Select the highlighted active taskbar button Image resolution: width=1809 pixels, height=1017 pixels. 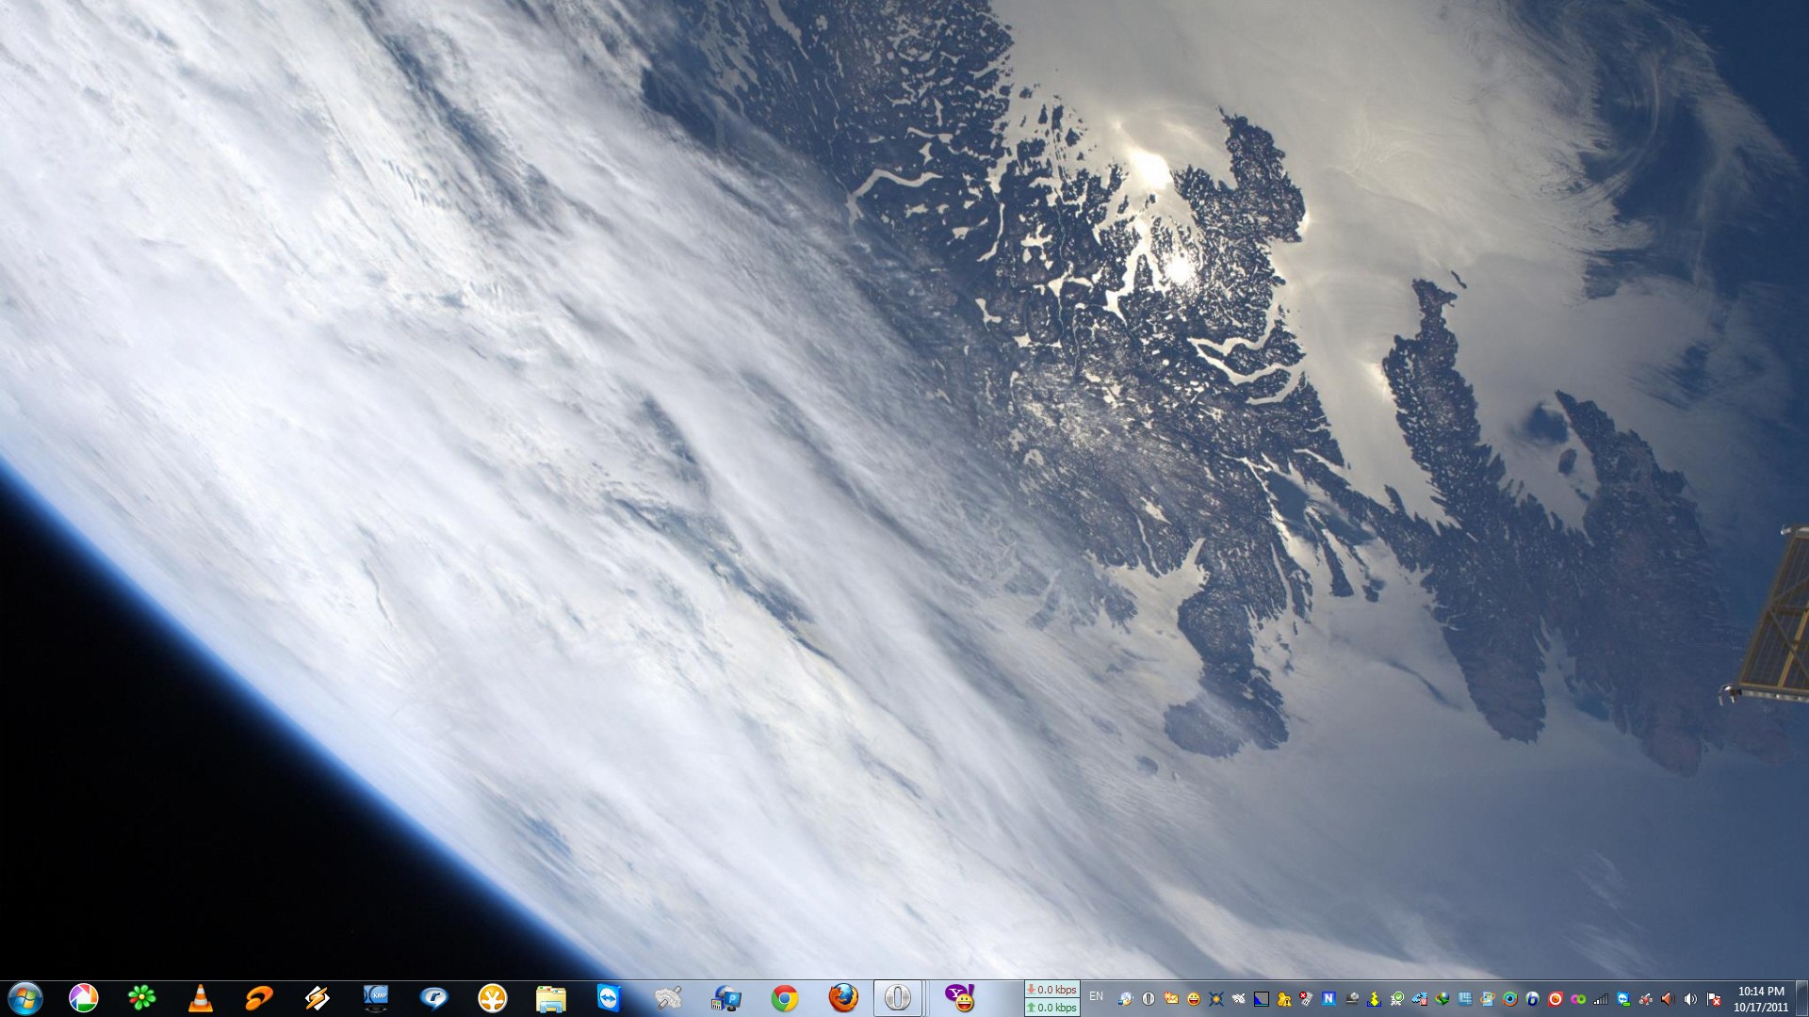[898, 998]
